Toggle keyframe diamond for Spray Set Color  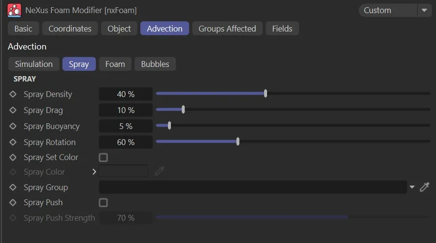[13, 158]
